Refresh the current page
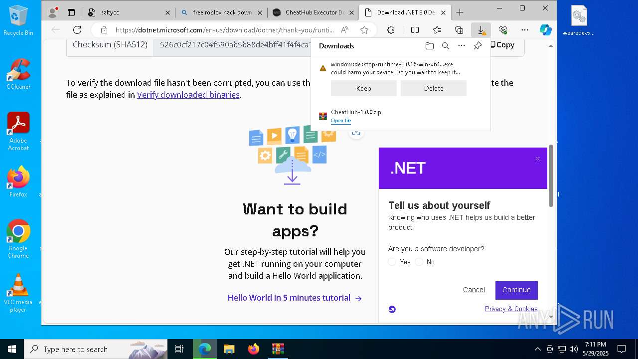Image resolution: width=638 pixels, height=359 pixels. (77, 30)
